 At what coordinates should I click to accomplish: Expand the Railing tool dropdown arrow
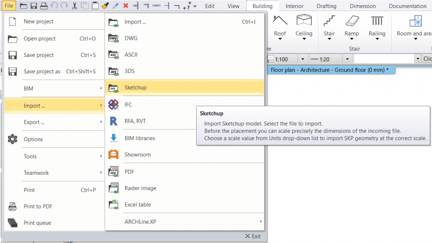[377, 39]
